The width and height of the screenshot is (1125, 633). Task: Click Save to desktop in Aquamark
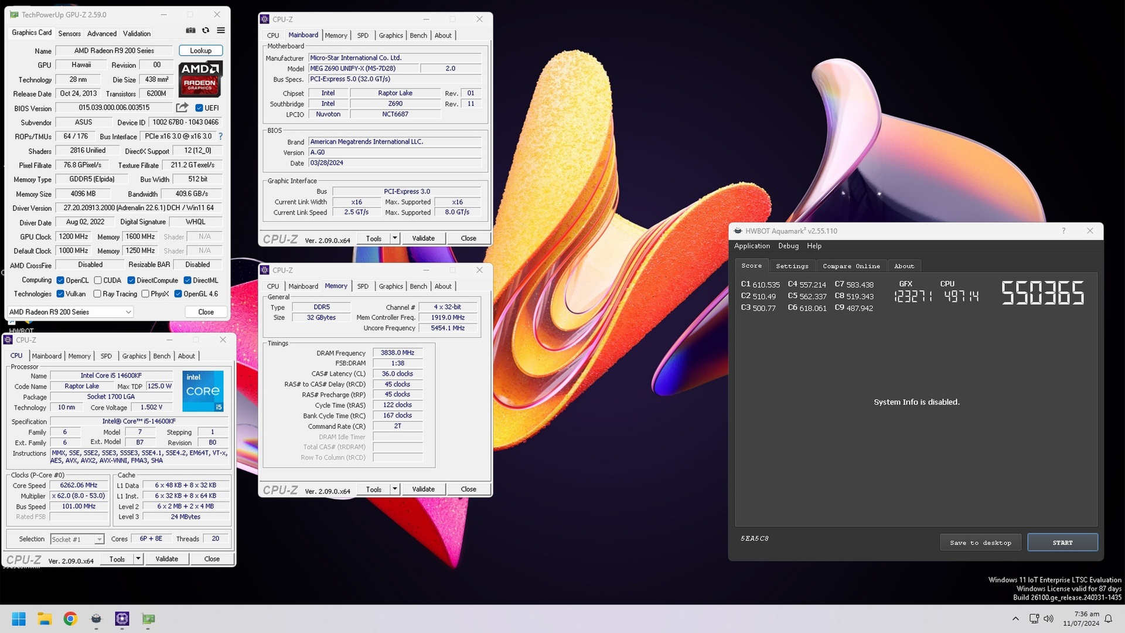click(x=981, y=543)
